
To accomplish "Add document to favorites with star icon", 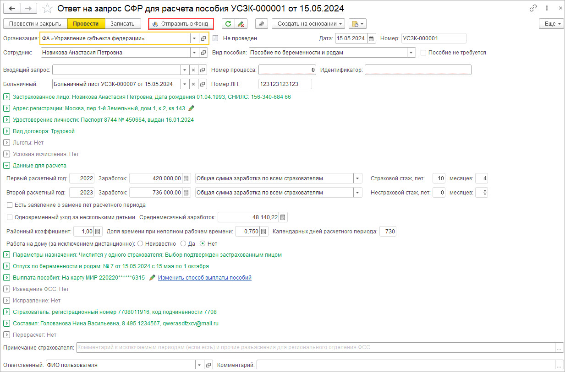I will (x=47, y=8).
